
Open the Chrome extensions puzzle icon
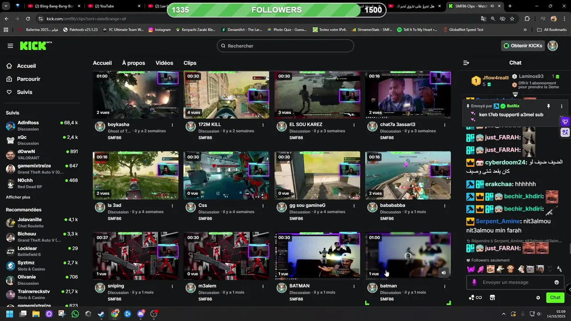[x=527, y=19]
